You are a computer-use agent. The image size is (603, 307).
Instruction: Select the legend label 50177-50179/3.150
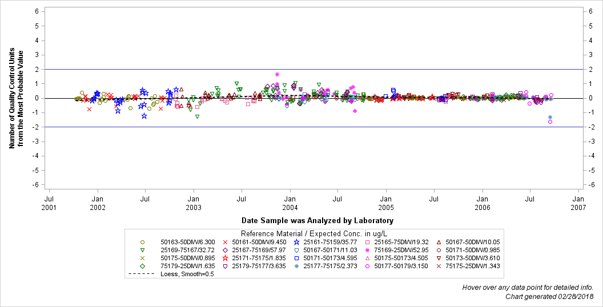401,266
